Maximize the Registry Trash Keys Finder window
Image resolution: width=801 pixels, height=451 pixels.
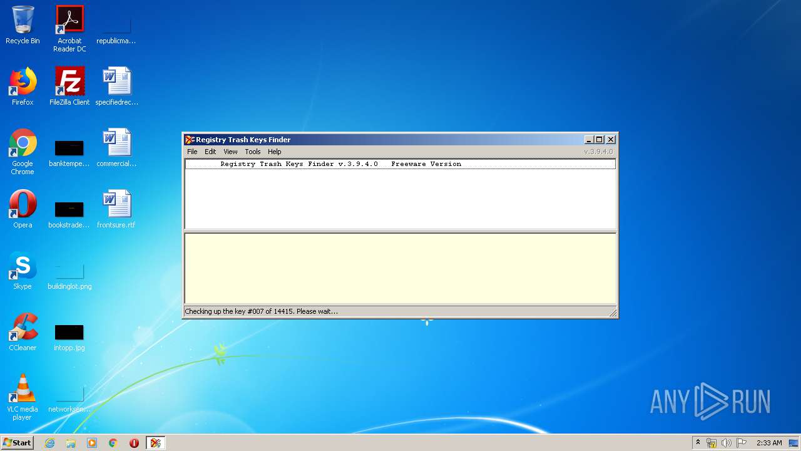599,140
